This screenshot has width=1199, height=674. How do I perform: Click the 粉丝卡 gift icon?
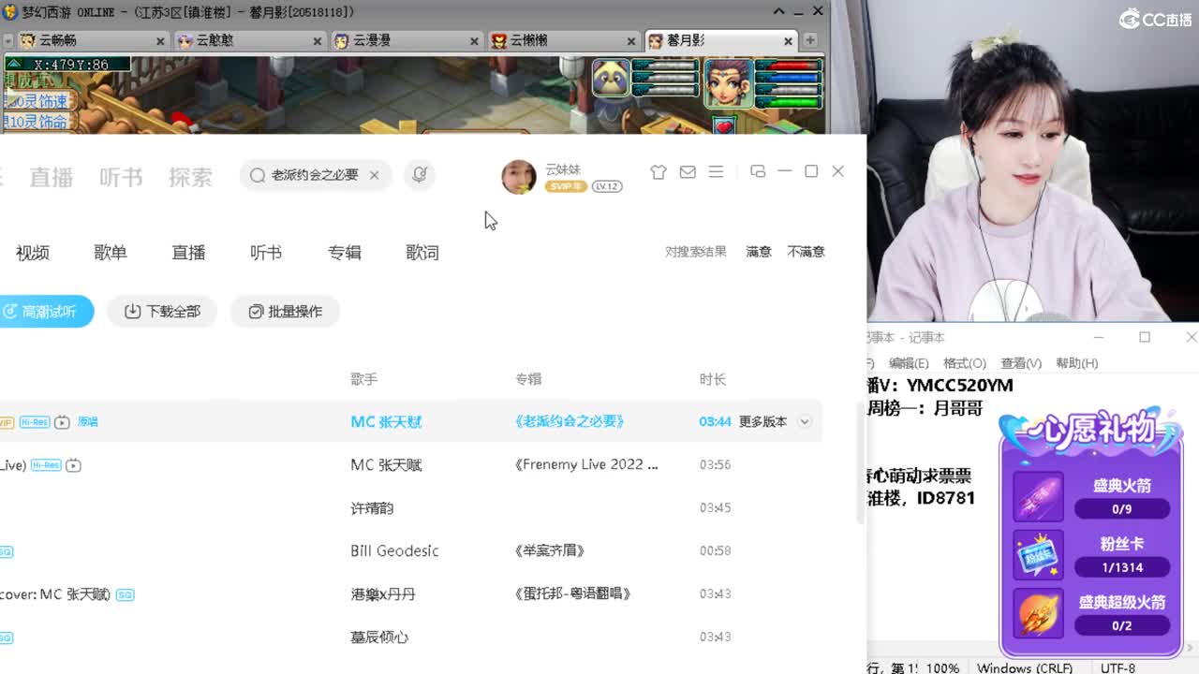(x=1038, y=555)
